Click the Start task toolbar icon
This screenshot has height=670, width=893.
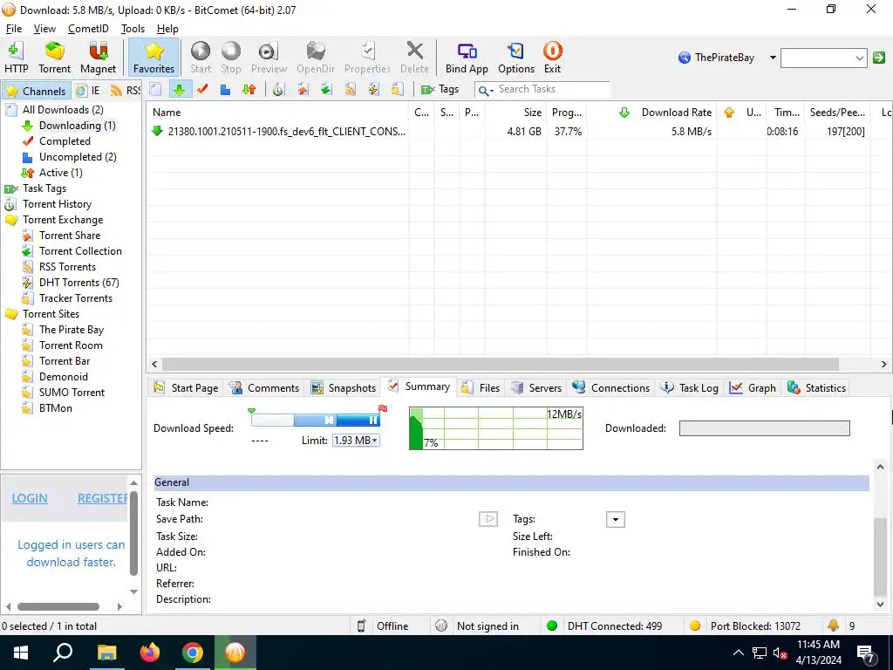(201, 58)
